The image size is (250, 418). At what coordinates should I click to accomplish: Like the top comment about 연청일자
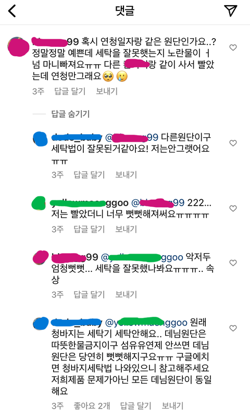(233, 47)
